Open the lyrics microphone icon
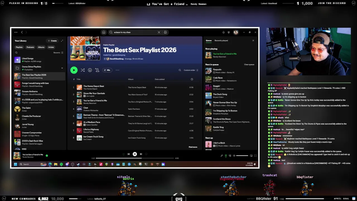The image size is (357, 201). click(x=222, y=156)
